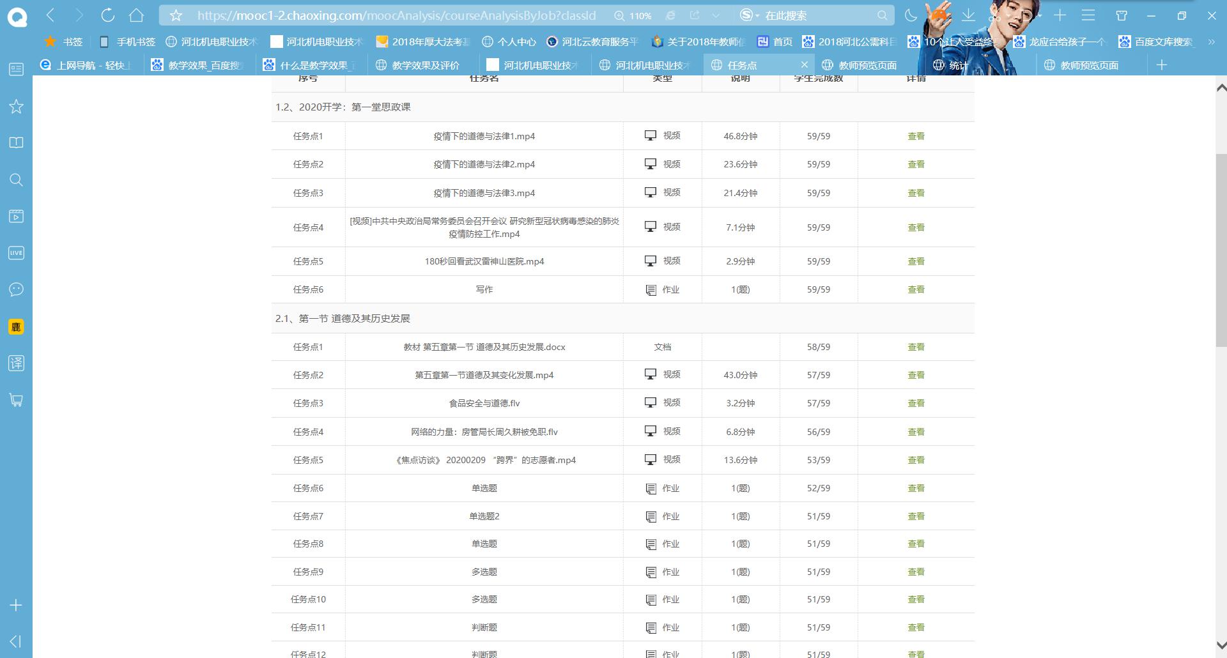This screenshot has width=1227, height=658.
Task: Click 查看 for the 写作 assignment
Action: pyautogui.click(x=916, y=289)
